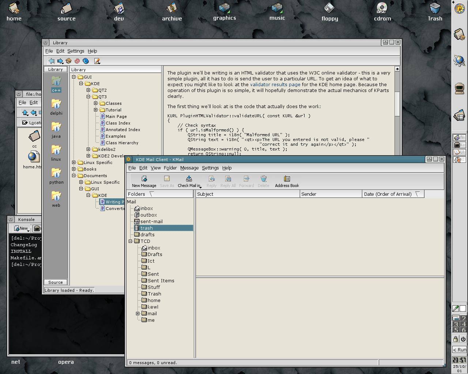468x374 pixels.
Task: Click the Source button in Library sidebar
Action: coord(56,282)
